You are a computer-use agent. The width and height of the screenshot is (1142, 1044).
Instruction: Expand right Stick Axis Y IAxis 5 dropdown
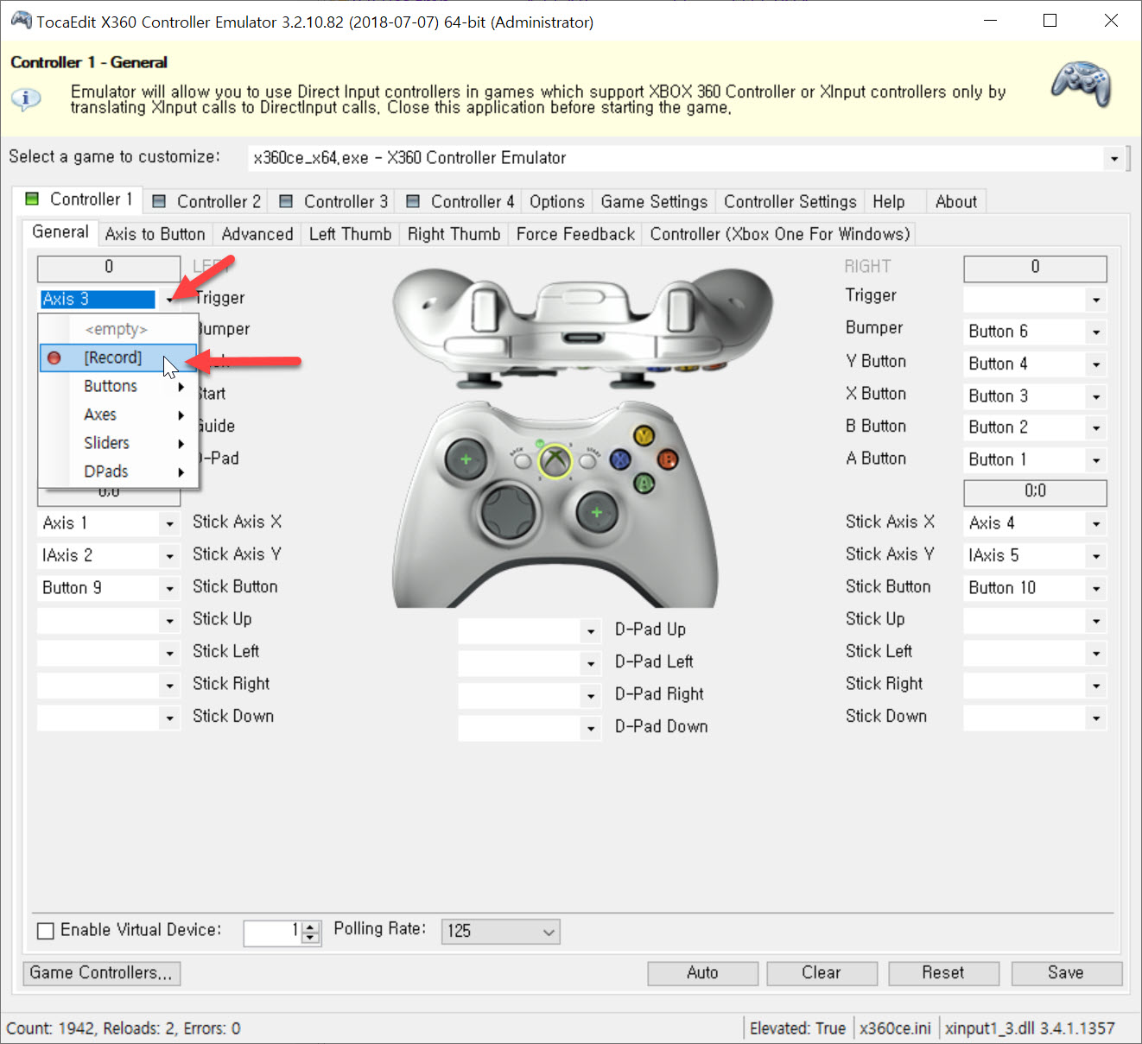click(1096, 556)
